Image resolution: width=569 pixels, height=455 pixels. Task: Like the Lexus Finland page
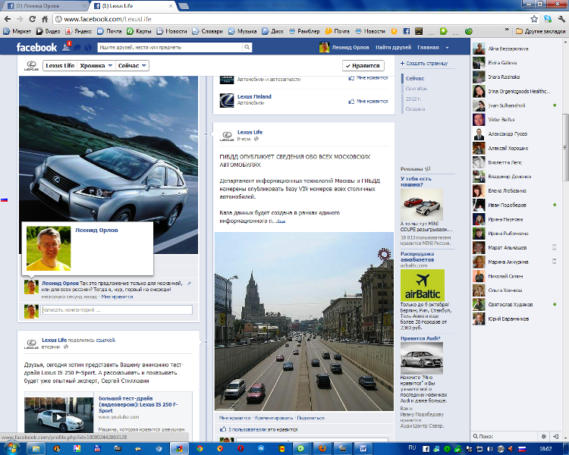coord(368,101)
